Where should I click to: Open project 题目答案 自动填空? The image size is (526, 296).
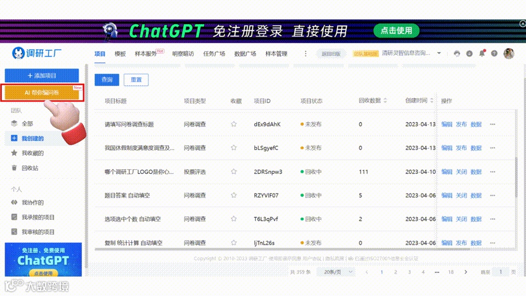(x=127, y=195)
